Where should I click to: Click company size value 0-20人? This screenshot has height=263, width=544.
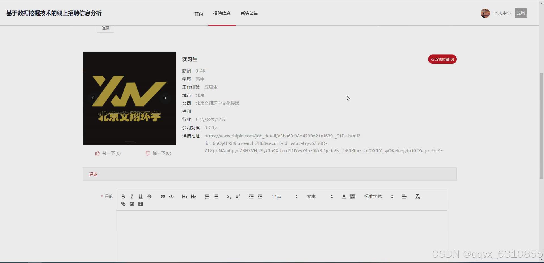click(x=211, y=128)
